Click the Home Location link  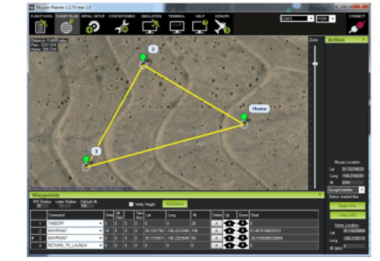point(347,225)
